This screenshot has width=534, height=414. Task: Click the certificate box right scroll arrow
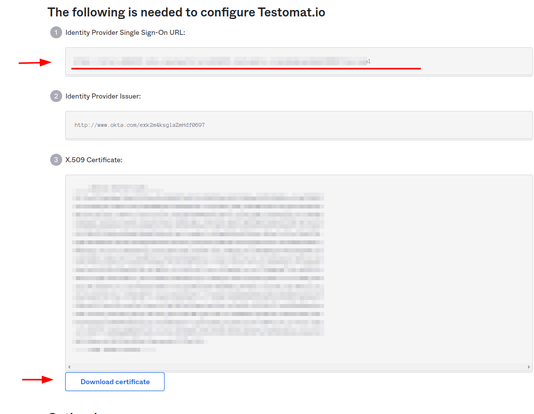529,367
